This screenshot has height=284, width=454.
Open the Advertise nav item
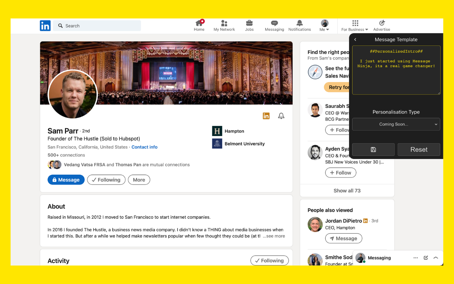(382, 26)
